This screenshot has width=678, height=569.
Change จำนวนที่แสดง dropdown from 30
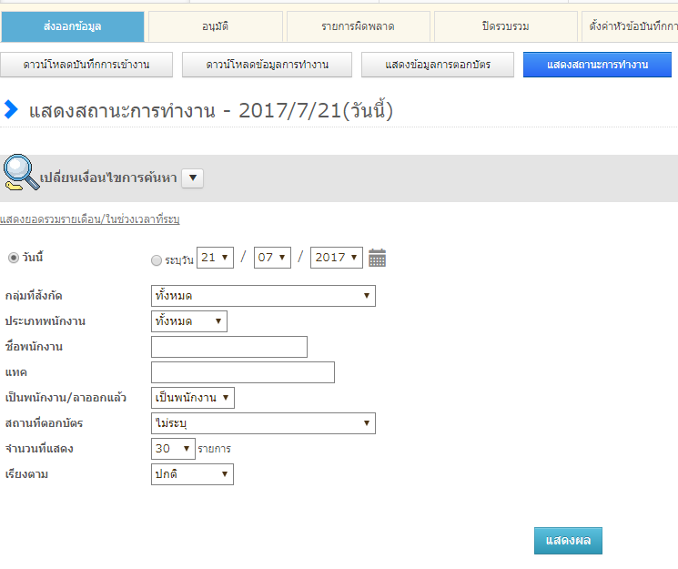point(173,449)
